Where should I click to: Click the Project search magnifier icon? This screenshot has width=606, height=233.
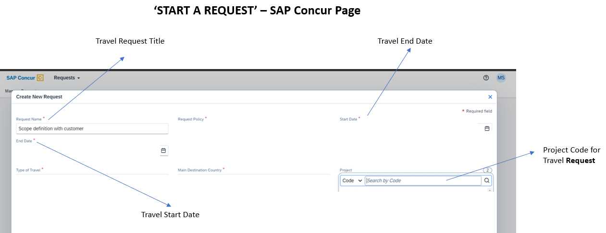coord(487,181)
